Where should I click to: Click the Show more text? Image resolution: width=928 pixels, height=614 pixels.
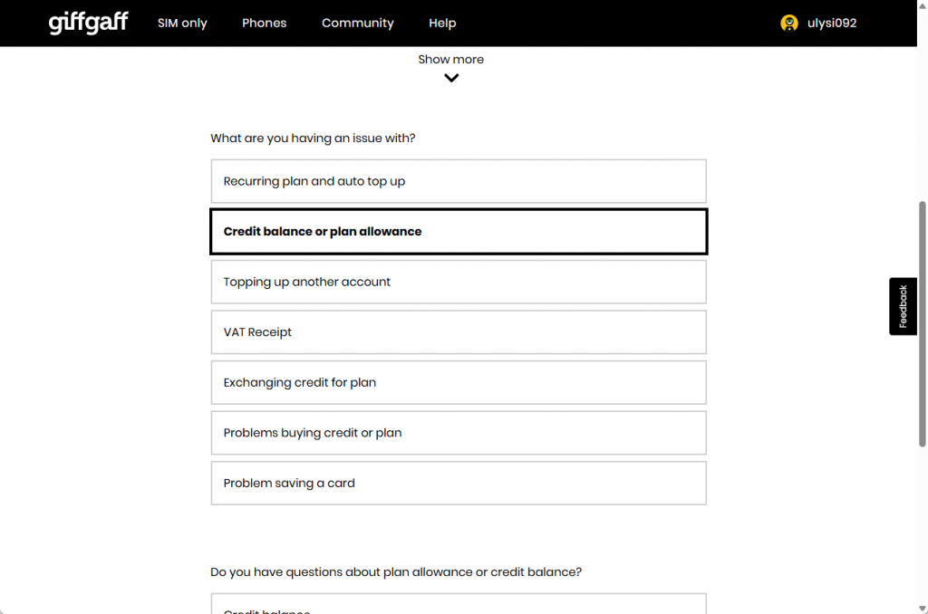click(451, 59)
